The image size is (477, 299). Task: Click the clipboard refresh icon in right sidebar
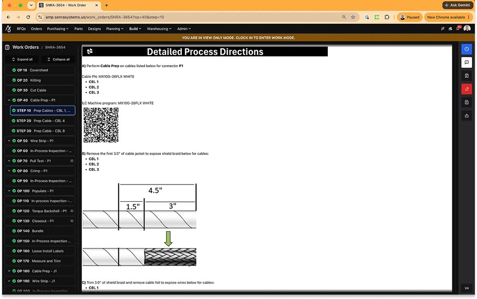coord(466,76)
